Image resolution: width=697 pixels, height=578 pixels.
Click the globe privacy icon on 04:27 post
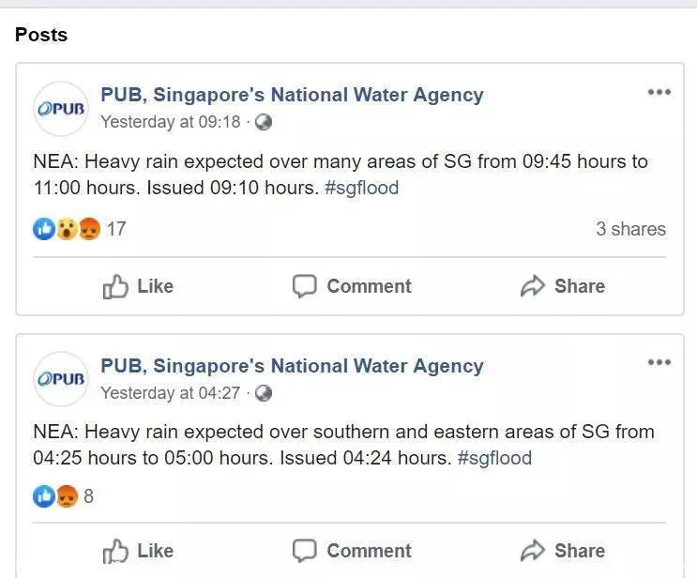coord(264,393)
